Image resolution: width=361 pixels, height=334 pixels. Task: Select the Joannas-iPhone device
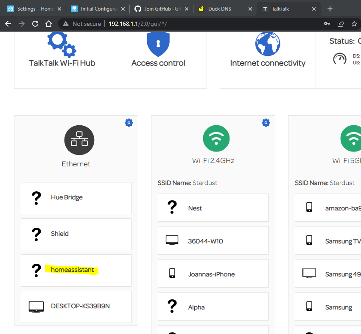(213, 273)
